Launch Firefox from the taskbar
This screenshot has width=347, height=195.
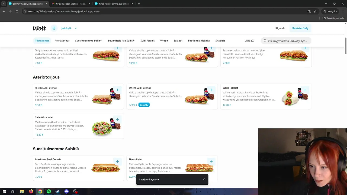click(31, 191)
